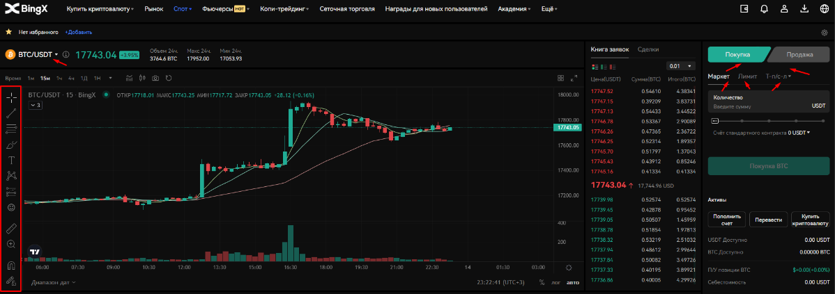The width and height of the screenshot is (835, 294).
Task: Click the +Добавить favorites link
Action: point(78,33)
